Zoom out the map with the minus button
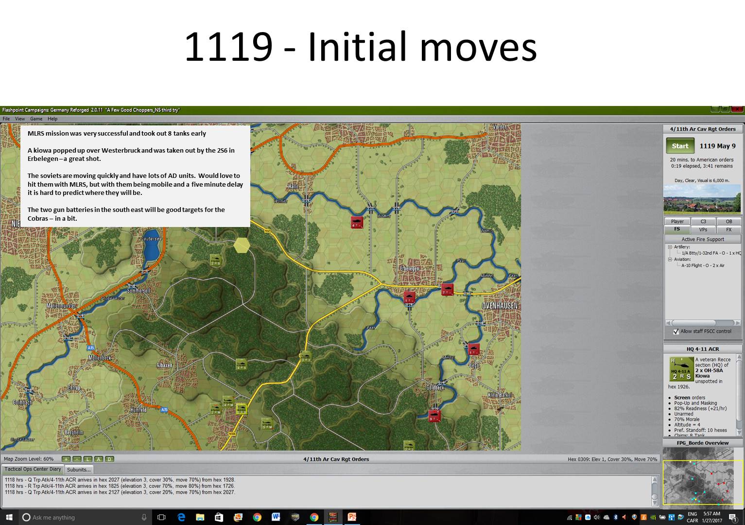Image resolution: width=745 pixels, height=525 pixels. point(77,459)
